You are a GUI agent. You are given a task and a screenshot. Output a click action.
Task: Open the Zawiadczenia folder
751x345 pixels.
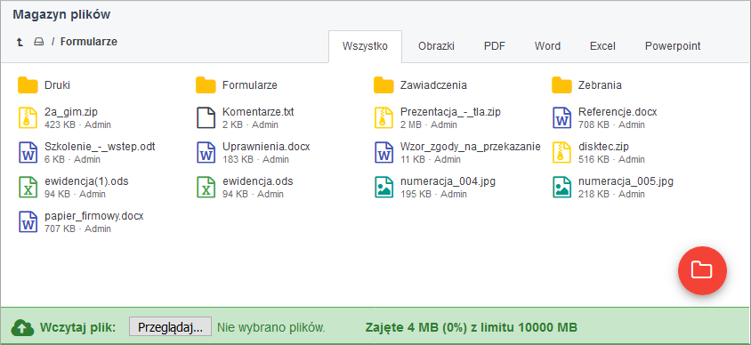tap(420, 85)
